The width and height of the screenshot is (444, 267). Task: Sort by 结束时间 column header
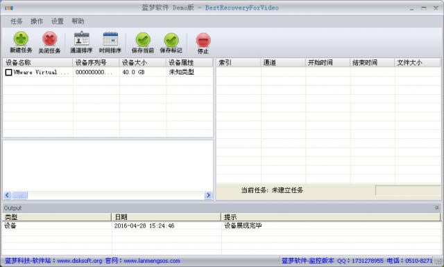373,63
